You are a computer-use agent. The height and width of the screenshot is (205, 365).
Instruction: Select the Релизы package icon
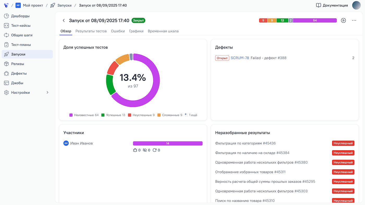coord(7,64)
